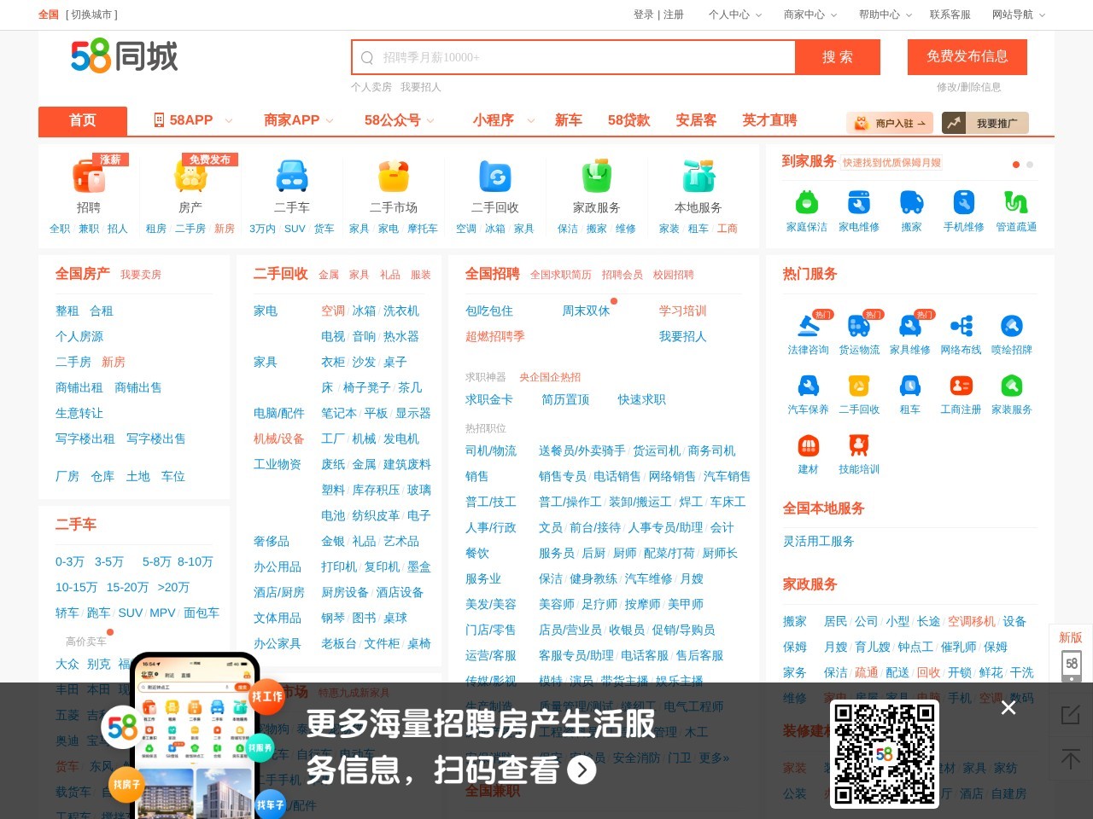Click the 我要推广 button

(x=985, y=123)
